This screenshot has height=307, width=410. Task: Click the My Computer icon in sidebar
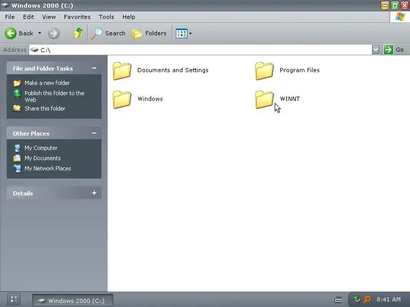pyautogui.click(x=17, y=148)
